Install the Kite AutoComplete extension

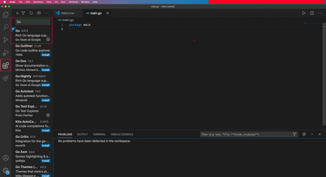pyautogui.click(x=46, y=130)
